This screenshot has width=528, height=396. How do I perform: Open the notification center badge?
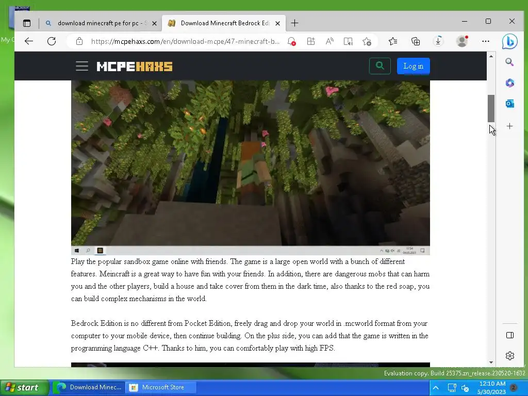(x=514, y=388)
